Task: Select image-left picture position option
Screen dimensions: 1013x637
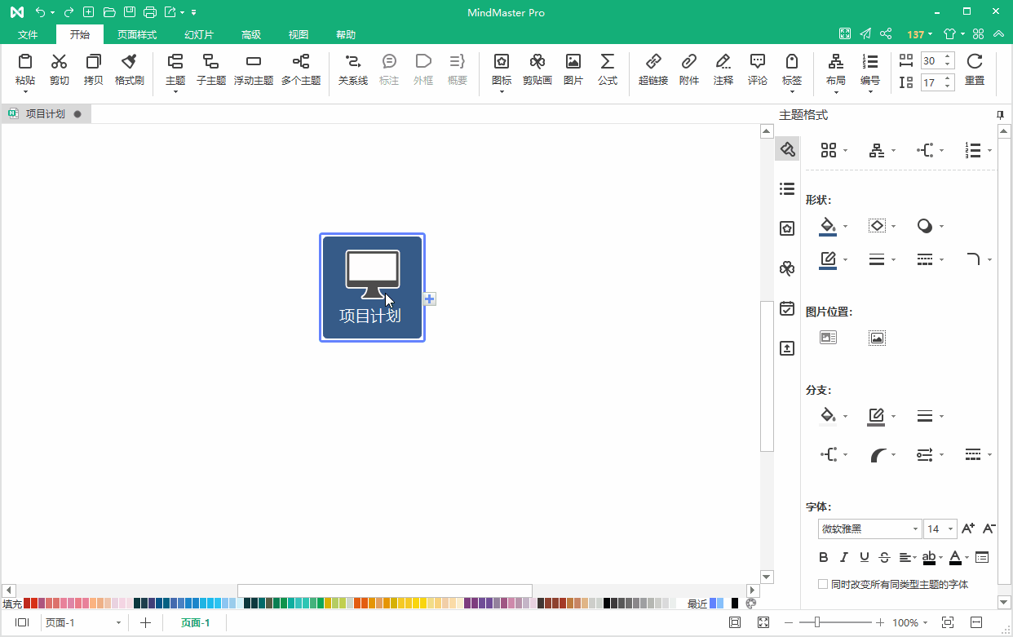Action: pos(829,338)
